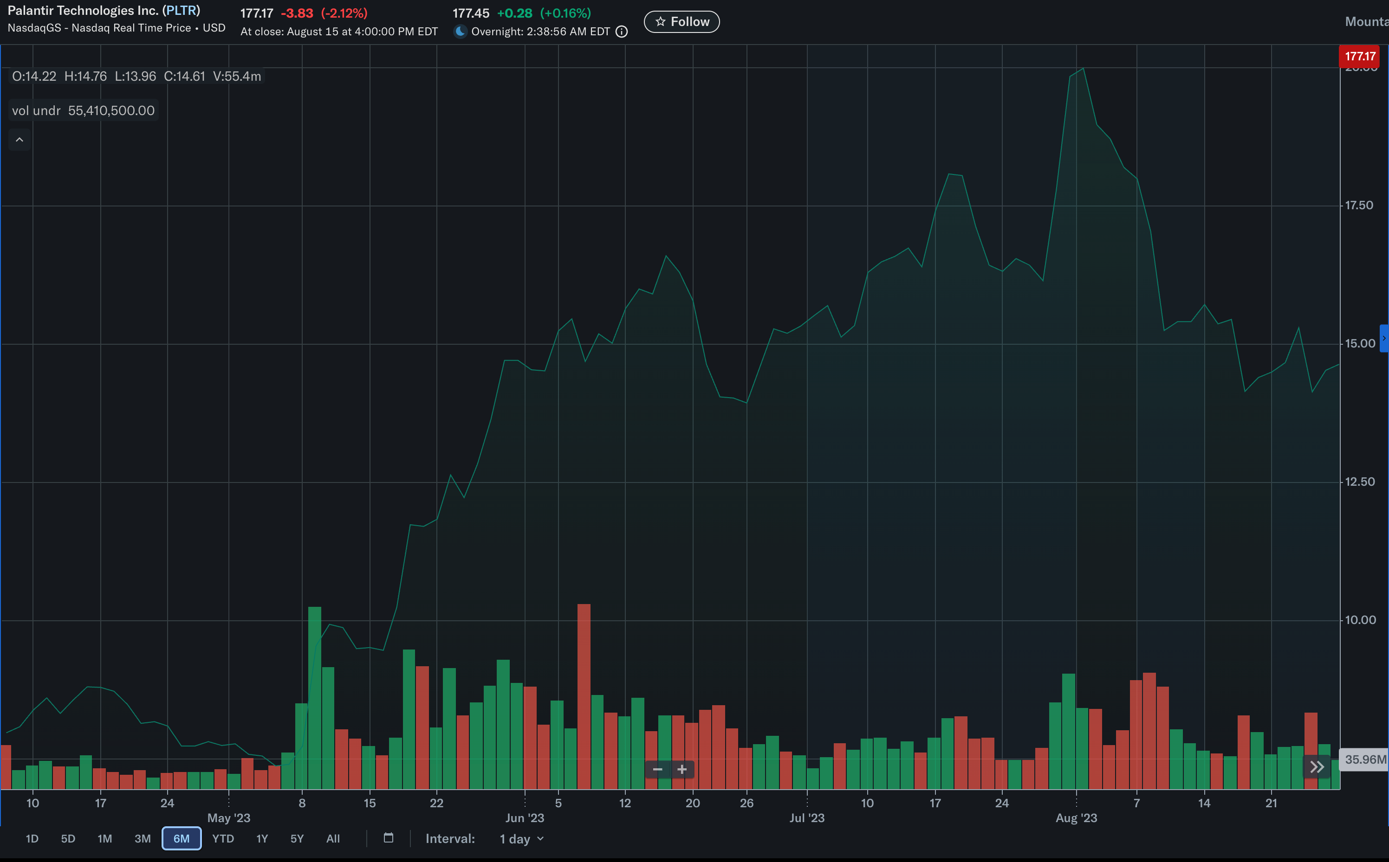Click the overnight moon icon
The width and height of the screenshot is (1389, 862).
pyautogui.click(x=460, y=32)
